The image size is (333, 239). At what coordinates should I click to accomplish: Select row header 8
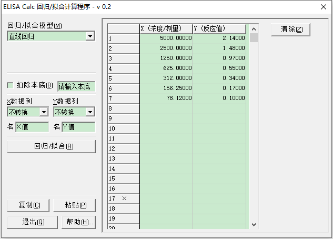[124, 109]
